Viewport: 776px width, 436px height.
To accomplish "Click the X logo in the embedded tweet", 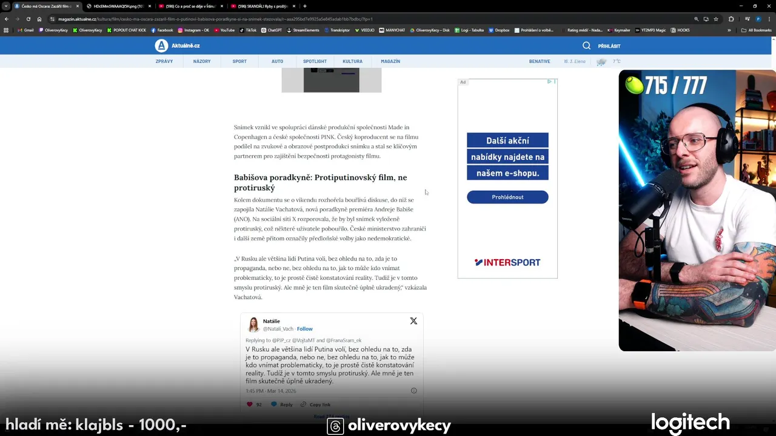I will [413, 321].
